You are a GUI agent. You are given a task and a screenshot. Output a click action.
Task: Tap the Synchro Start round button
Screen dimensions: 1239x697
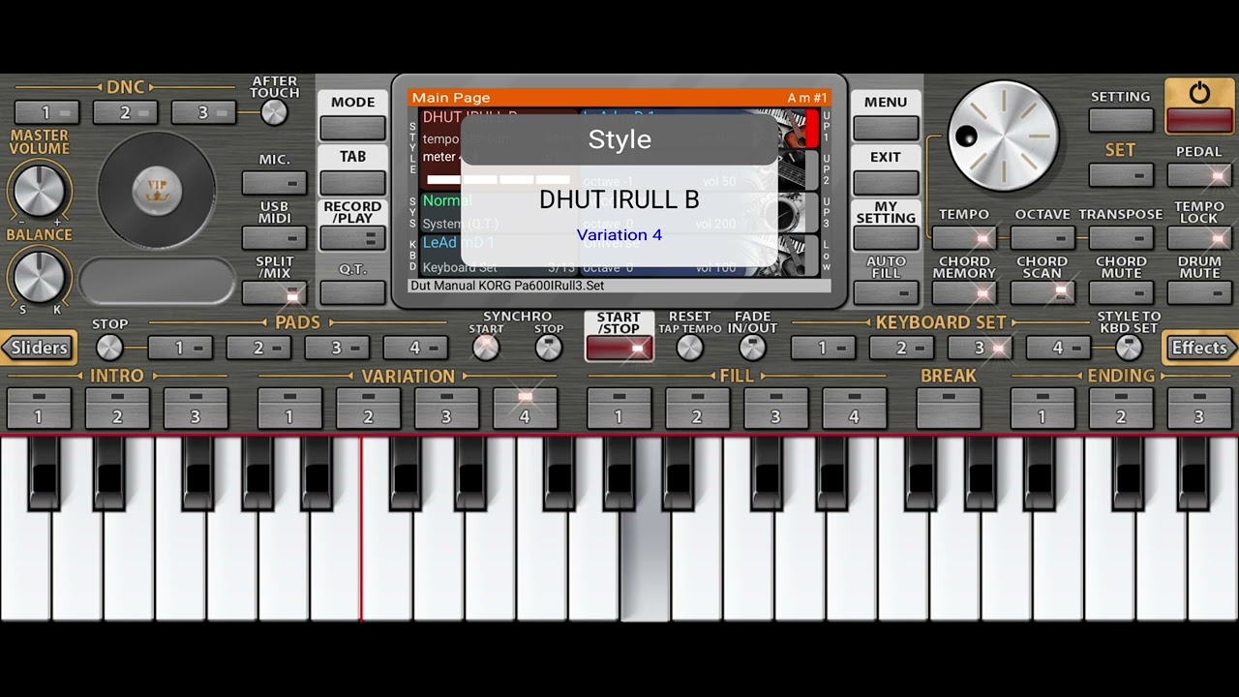click(x=486, y=348)
